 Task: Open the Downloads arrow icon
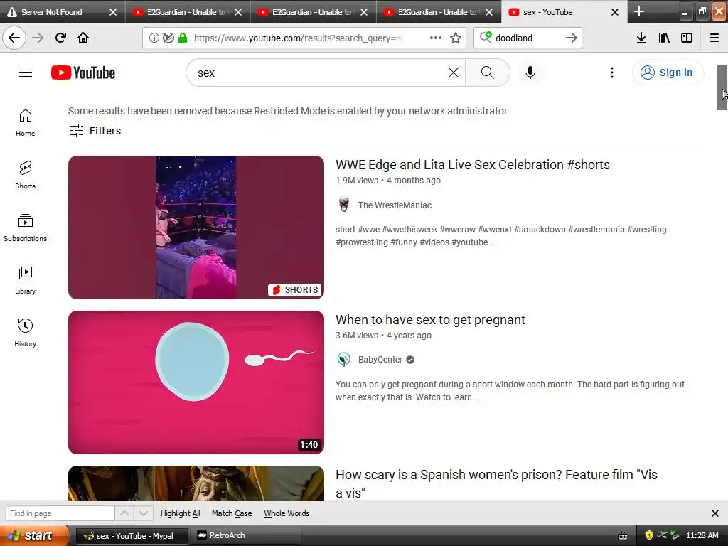point(641,38)
